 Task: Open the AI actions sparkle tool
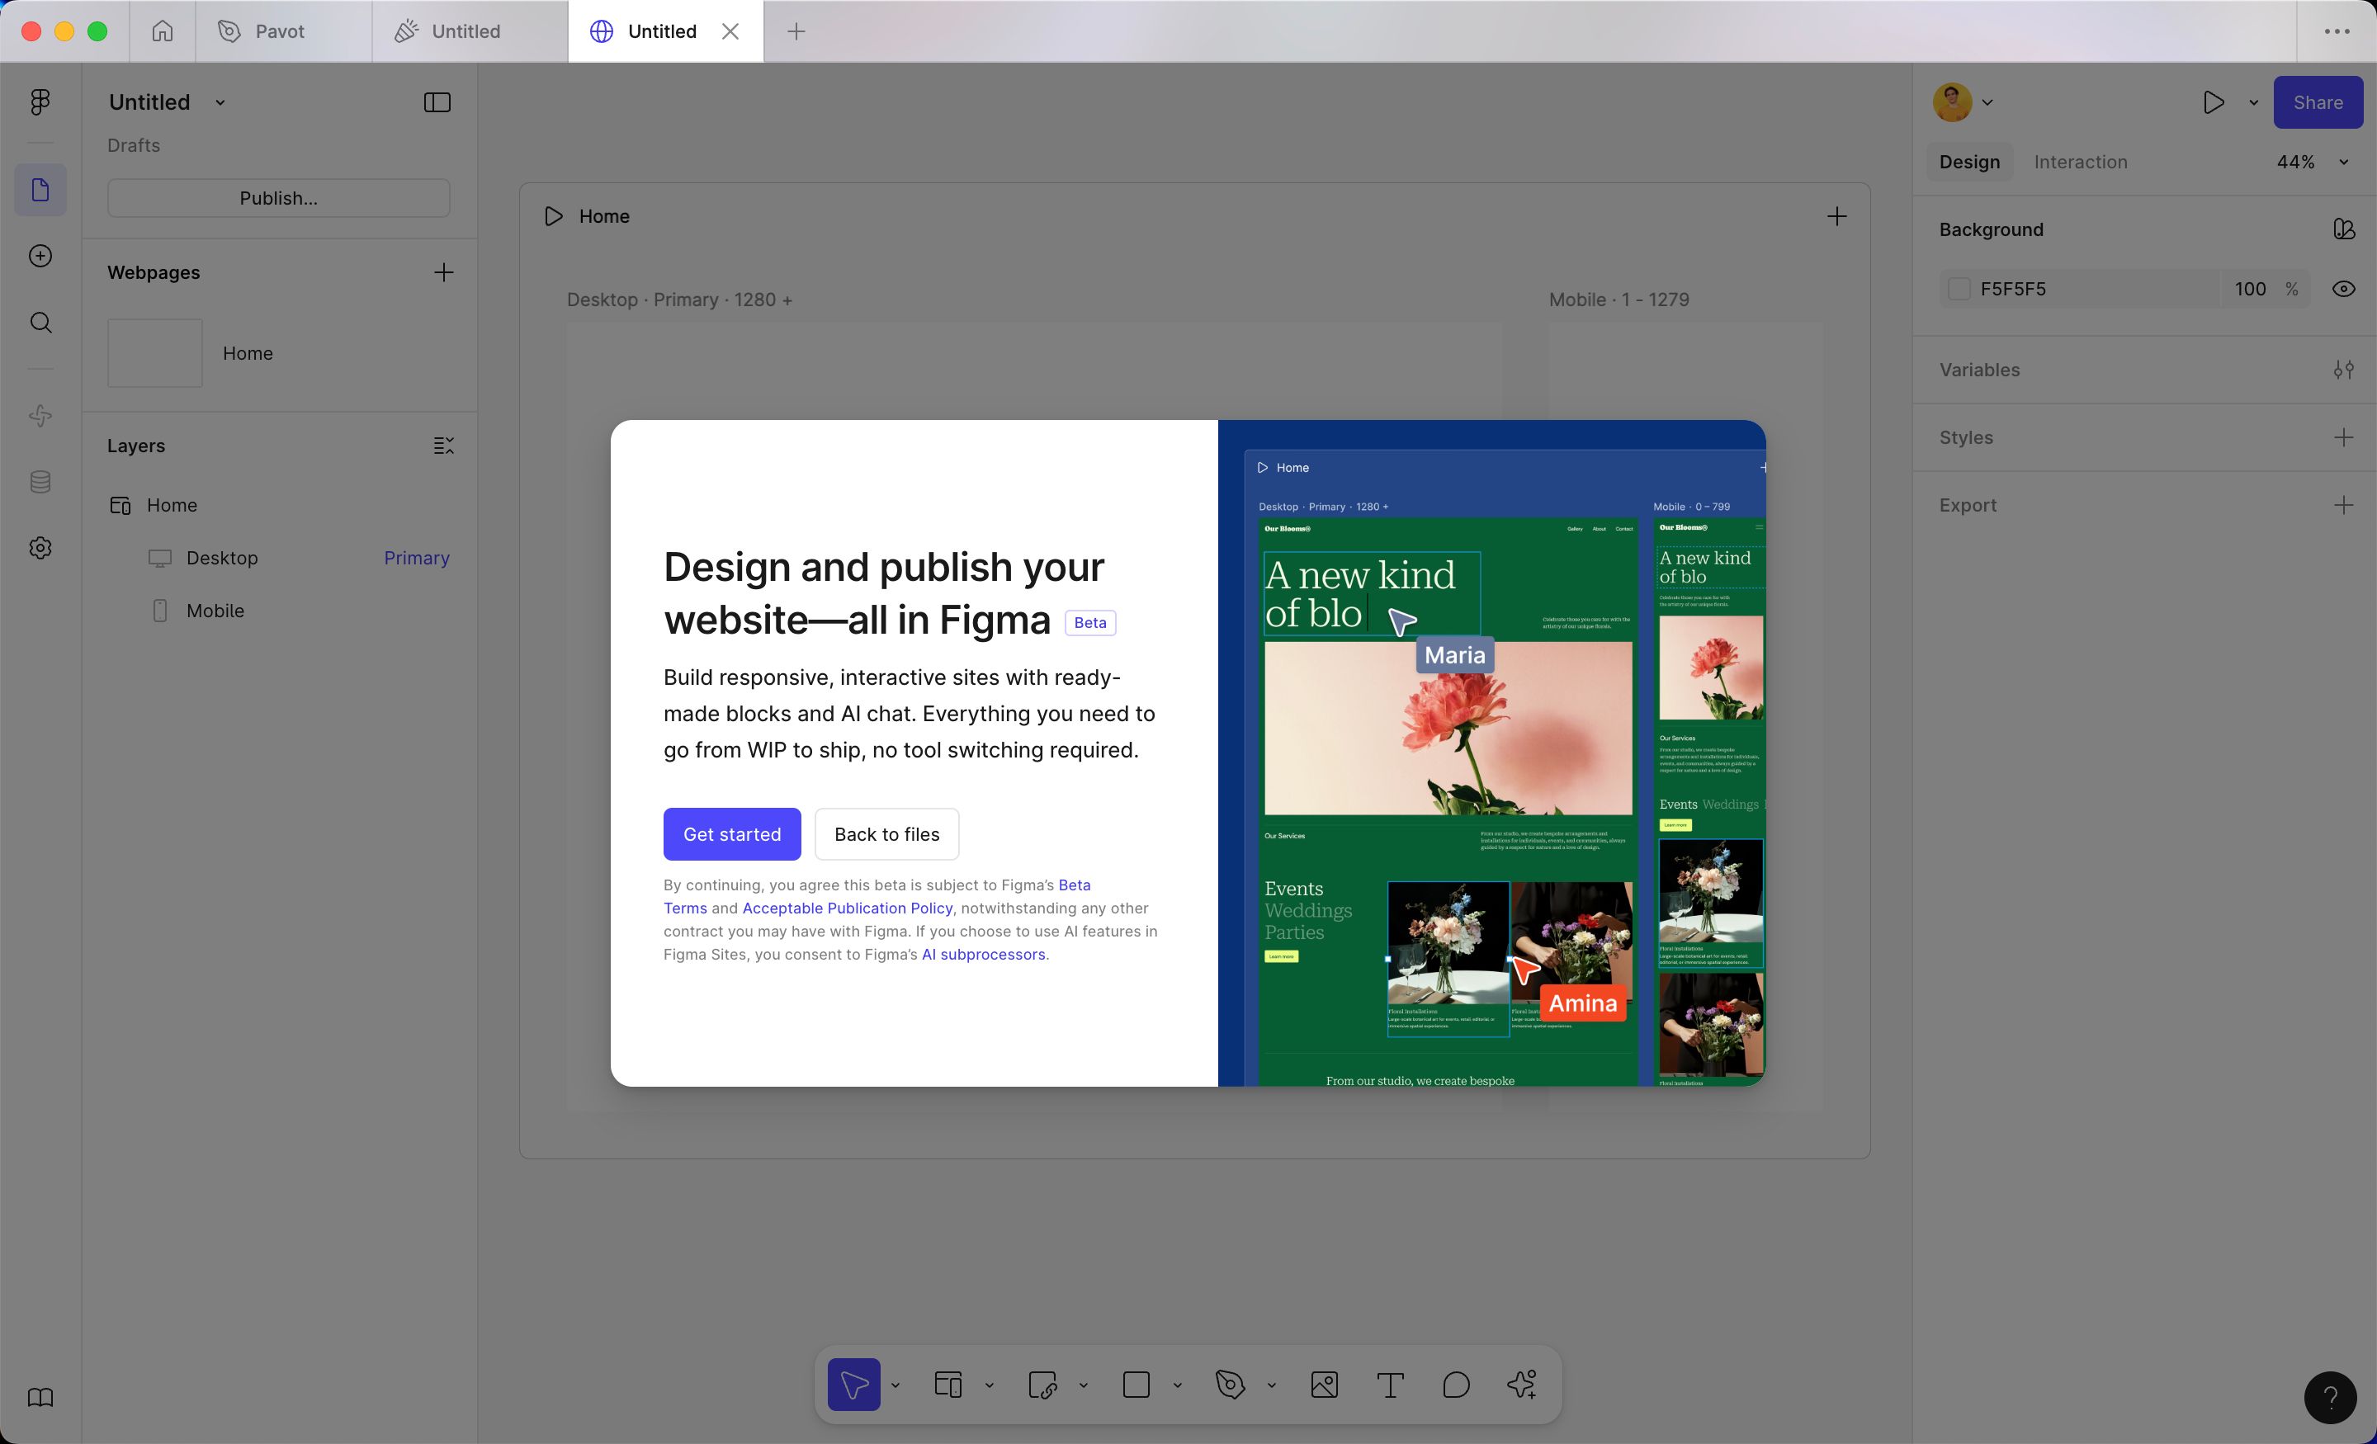click(1522, 1385)
